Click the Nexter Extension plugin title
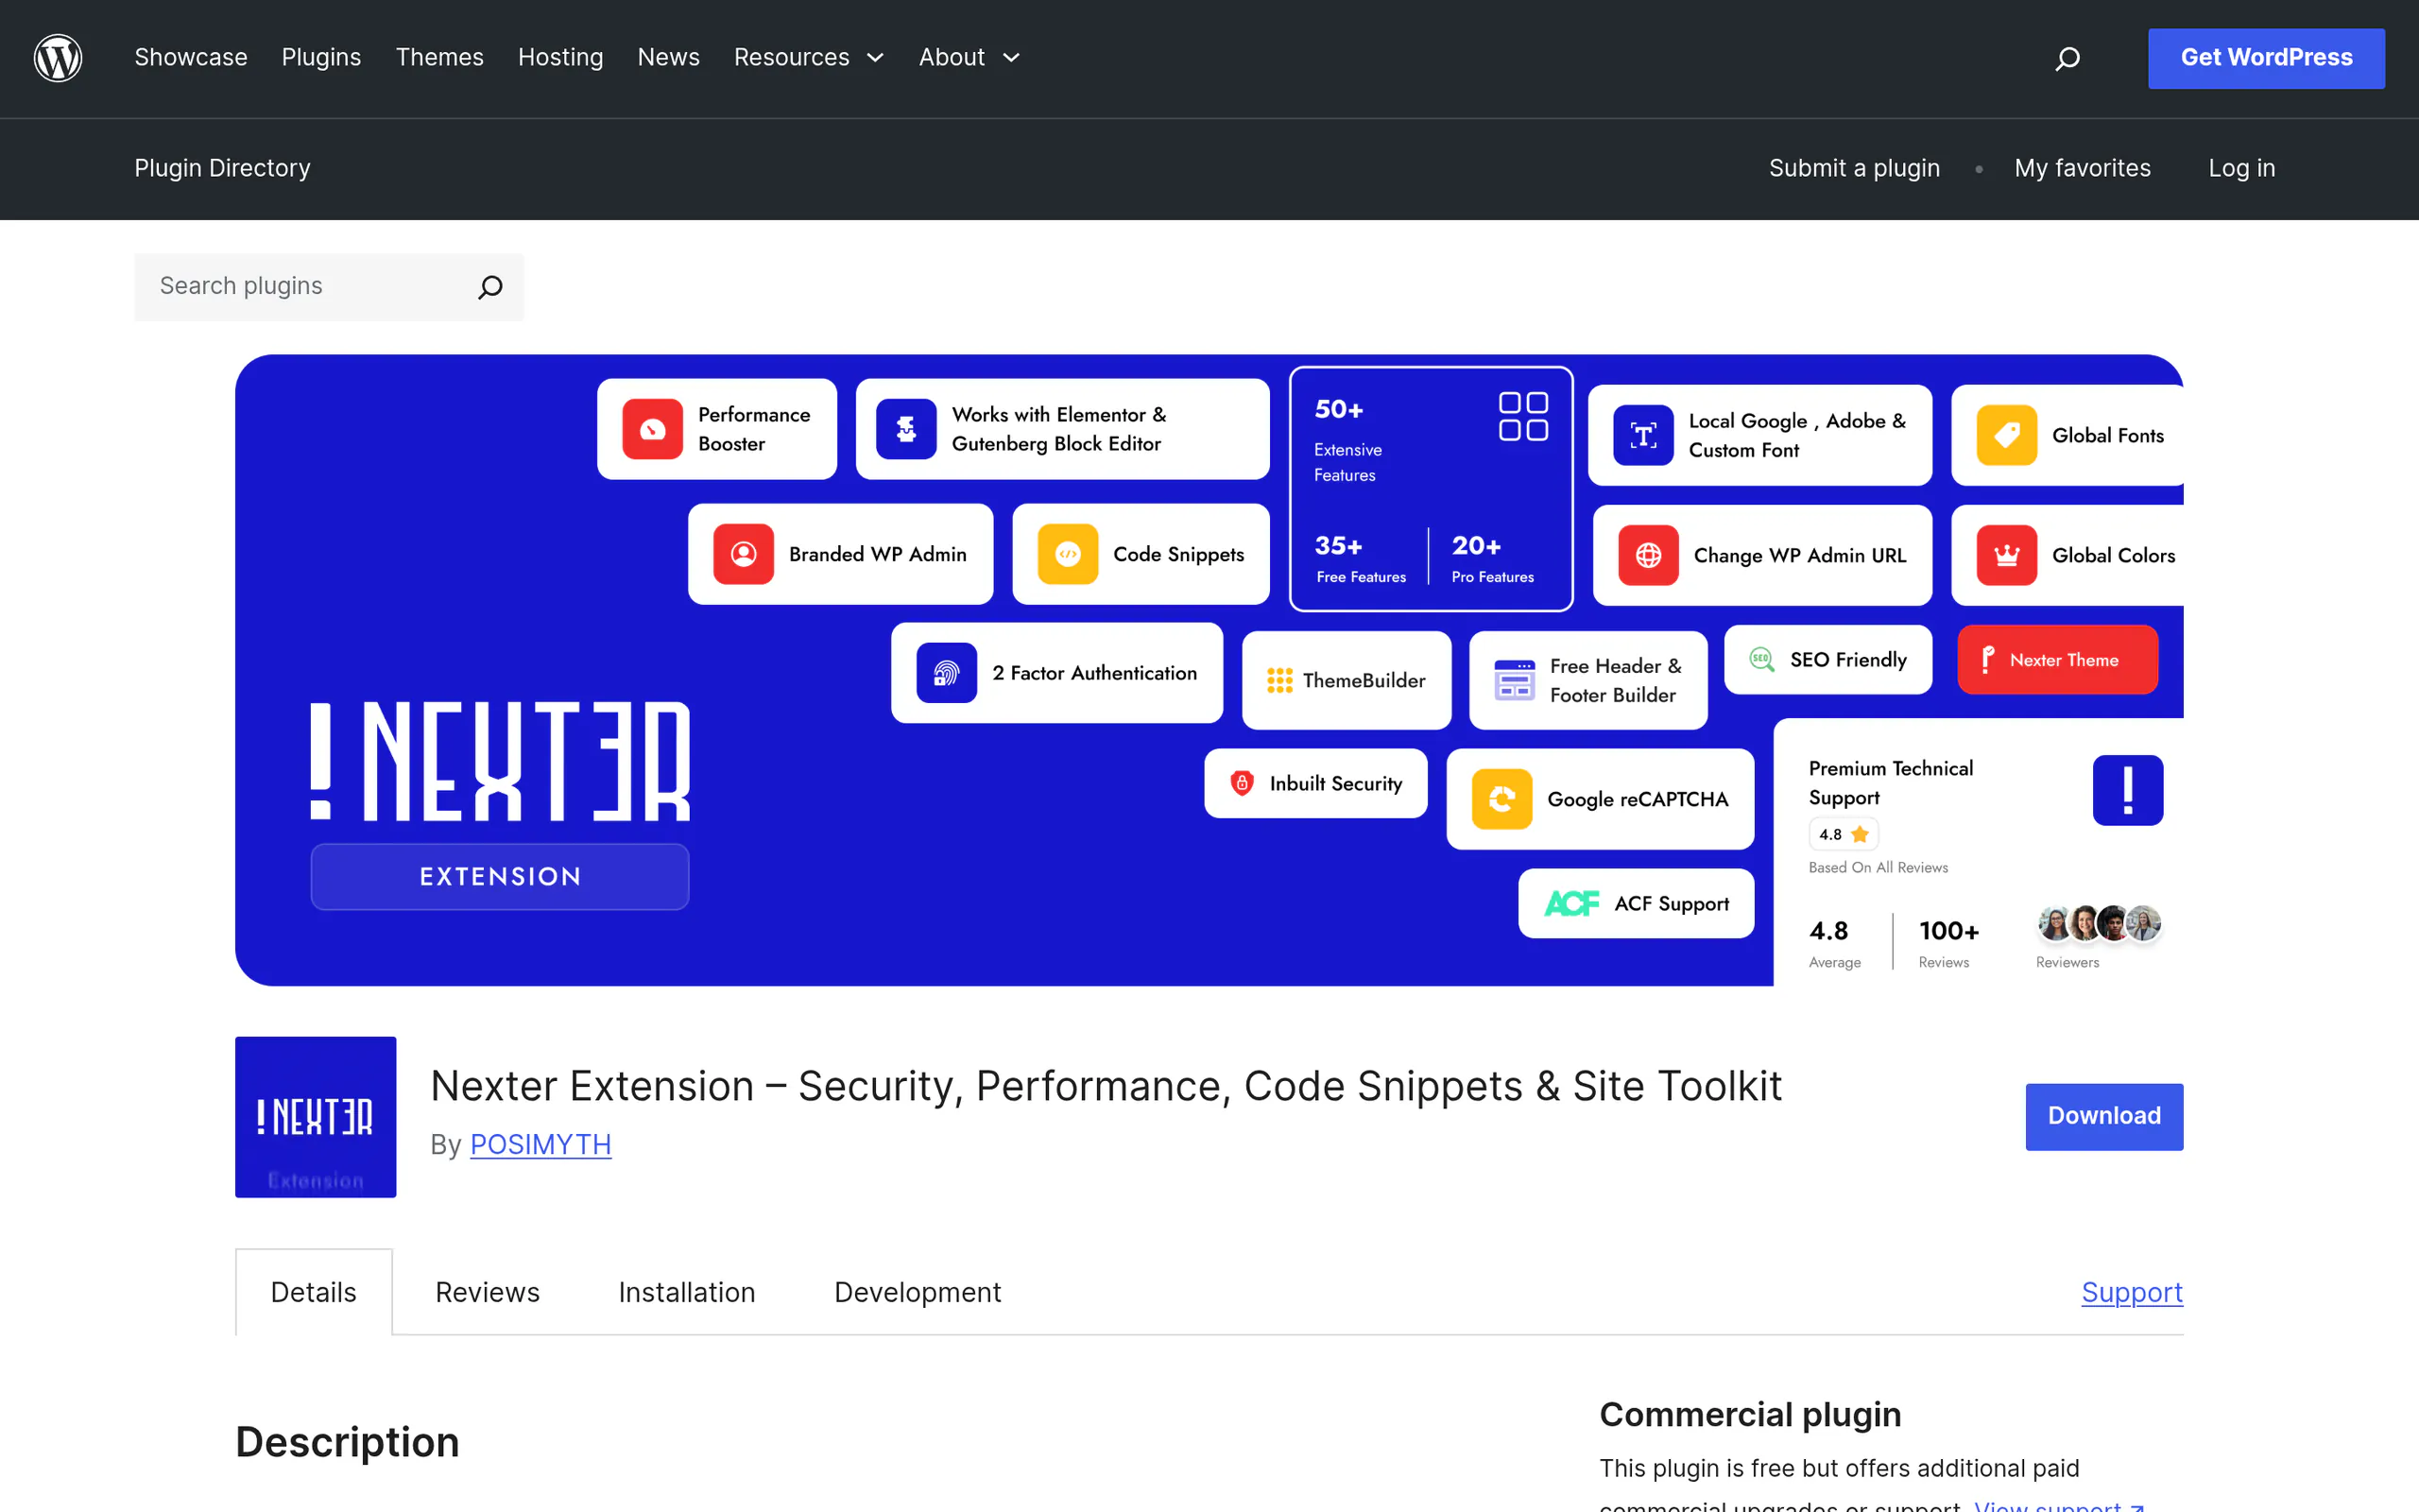2419x1512 pixels. tap(1106, 1086)
